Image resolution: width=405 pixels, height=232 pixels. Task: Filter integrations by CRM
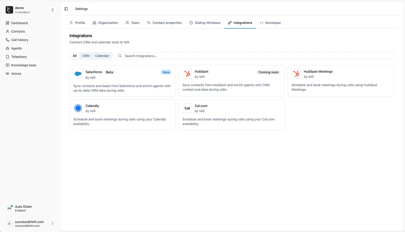coord(86,56)
